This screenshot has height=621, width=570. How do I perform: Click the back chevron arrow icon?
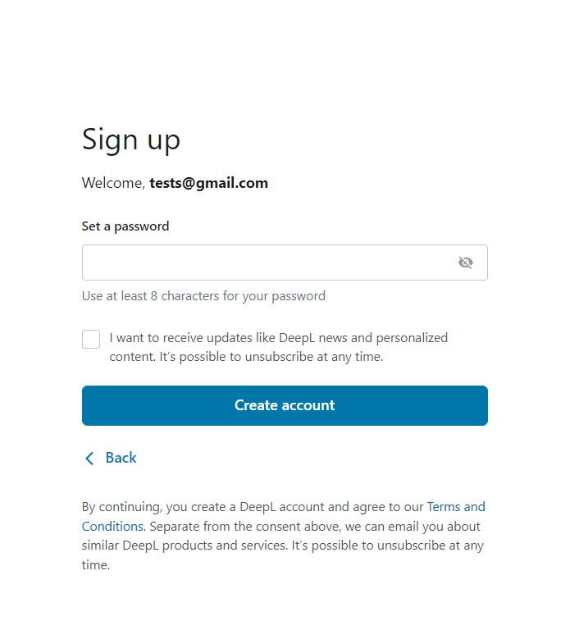(89, 459)
